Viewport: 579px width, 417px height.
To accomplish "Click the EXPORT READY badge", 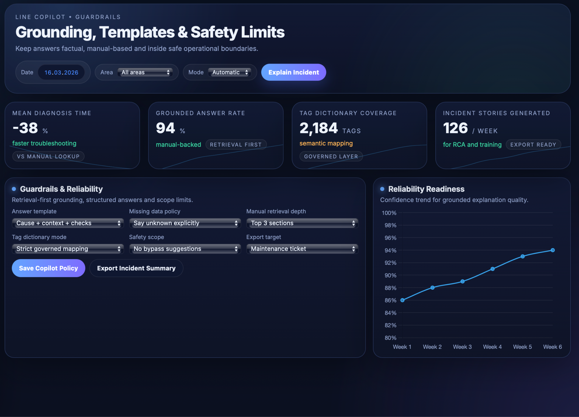I will (533, 145).
